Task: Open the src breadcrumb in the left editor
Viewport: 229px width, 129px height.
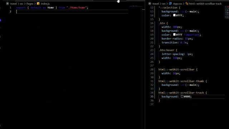Action: coord(21,4)
